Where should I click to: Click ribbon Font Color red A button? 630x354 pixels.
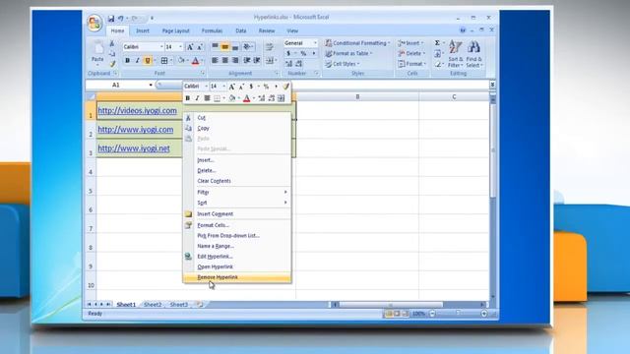tap(195, 61)
